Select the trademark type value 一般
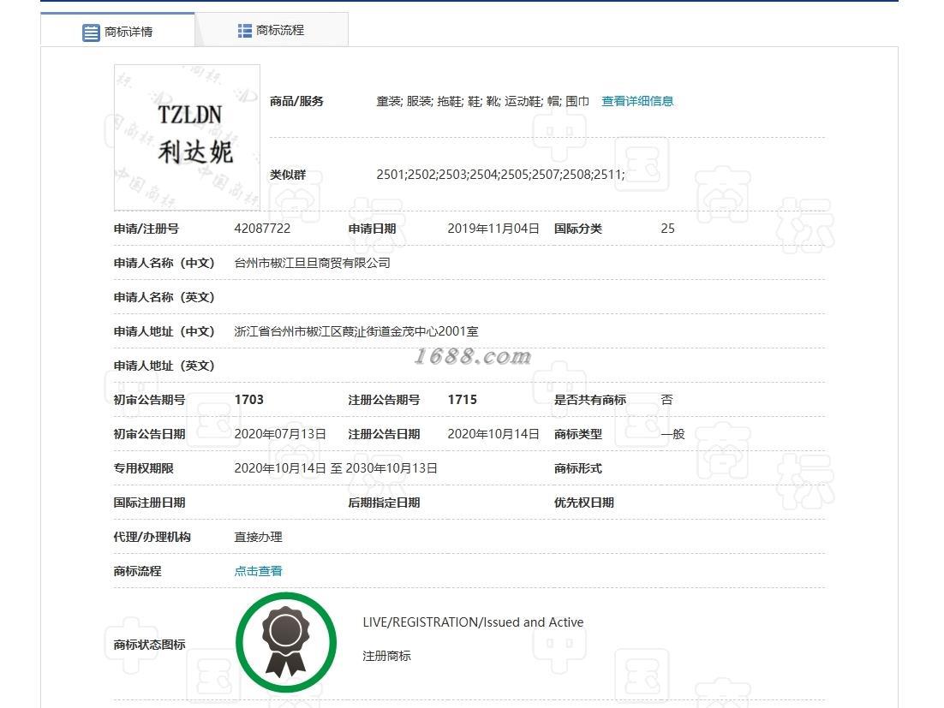944x708 pixels. pyautogui.click(x=672, y=434)
